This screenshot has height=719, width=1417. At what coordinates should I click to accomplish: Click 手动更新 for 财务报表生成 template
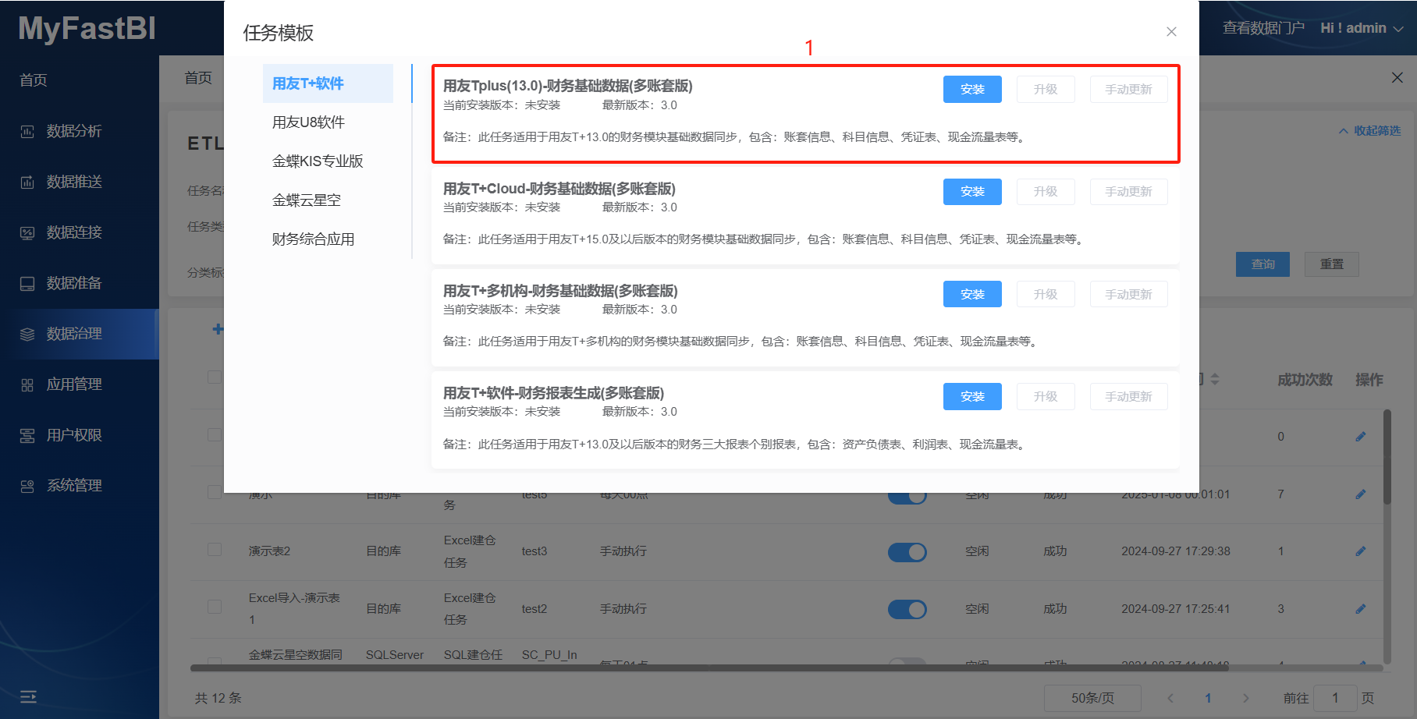click(1128, 396)
